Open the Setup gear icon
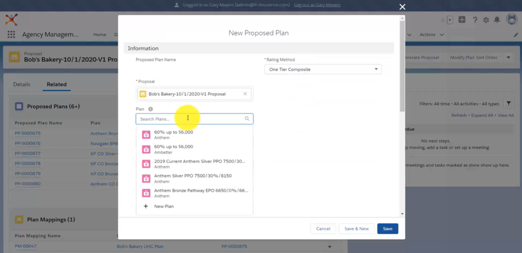Screen dimensions: 522x253 [486, 19]
